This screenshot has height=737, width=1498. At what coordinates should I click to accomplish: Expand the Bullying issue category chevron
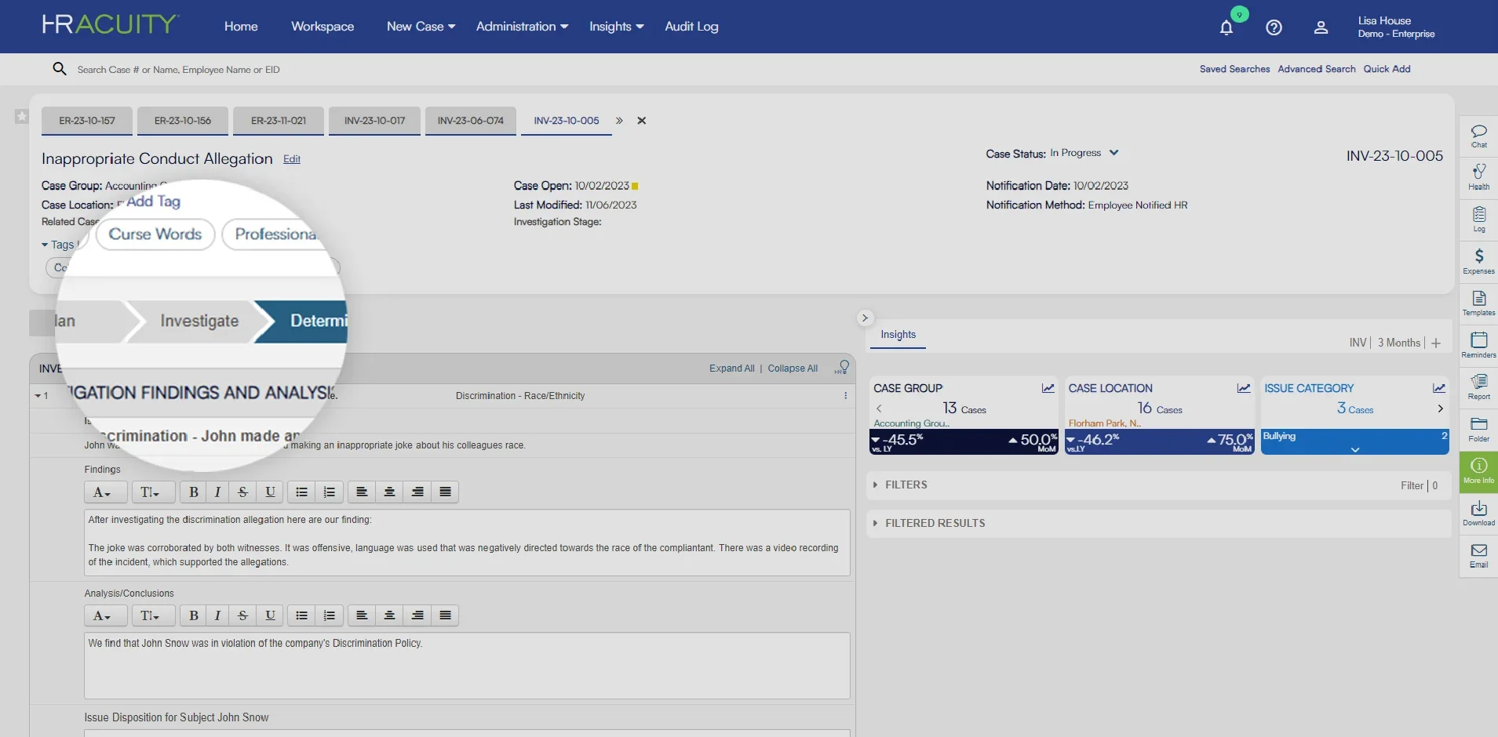(1355, 449)
